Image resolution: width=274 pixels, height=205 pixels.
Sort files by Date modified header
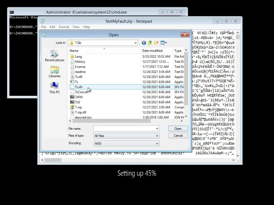coord(157,51)
